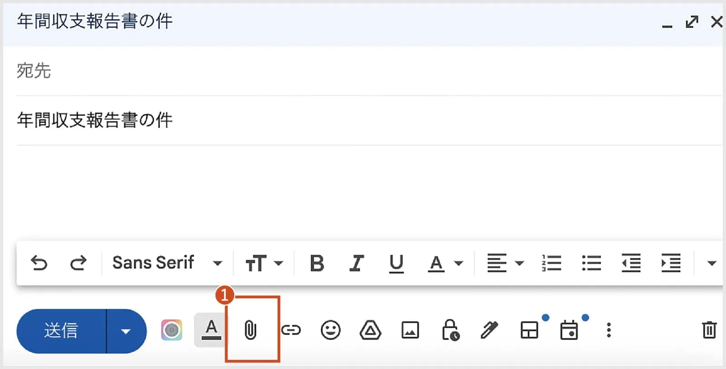Toggle formatting options underlined A button
The height and width of the screenshot is (369, 726).
point(211,330)
